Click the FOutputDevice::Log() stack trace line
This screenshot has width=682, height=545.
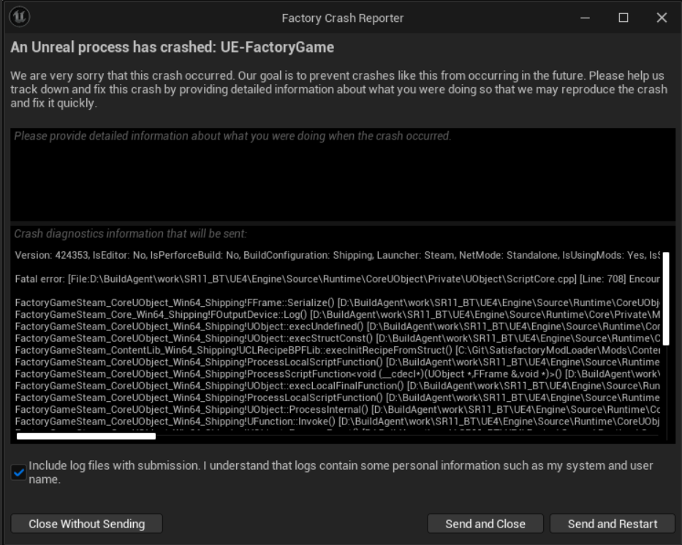coord(337,314)
